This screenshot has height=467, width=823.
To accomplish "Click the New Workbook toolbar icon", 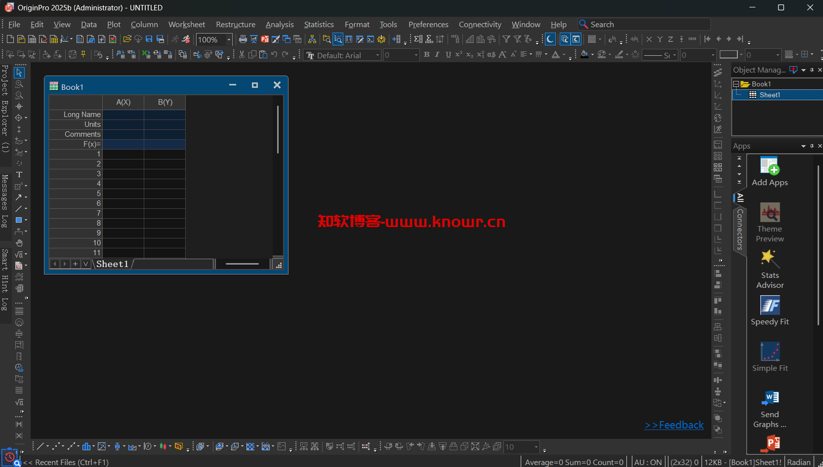I will pos(32,39).
